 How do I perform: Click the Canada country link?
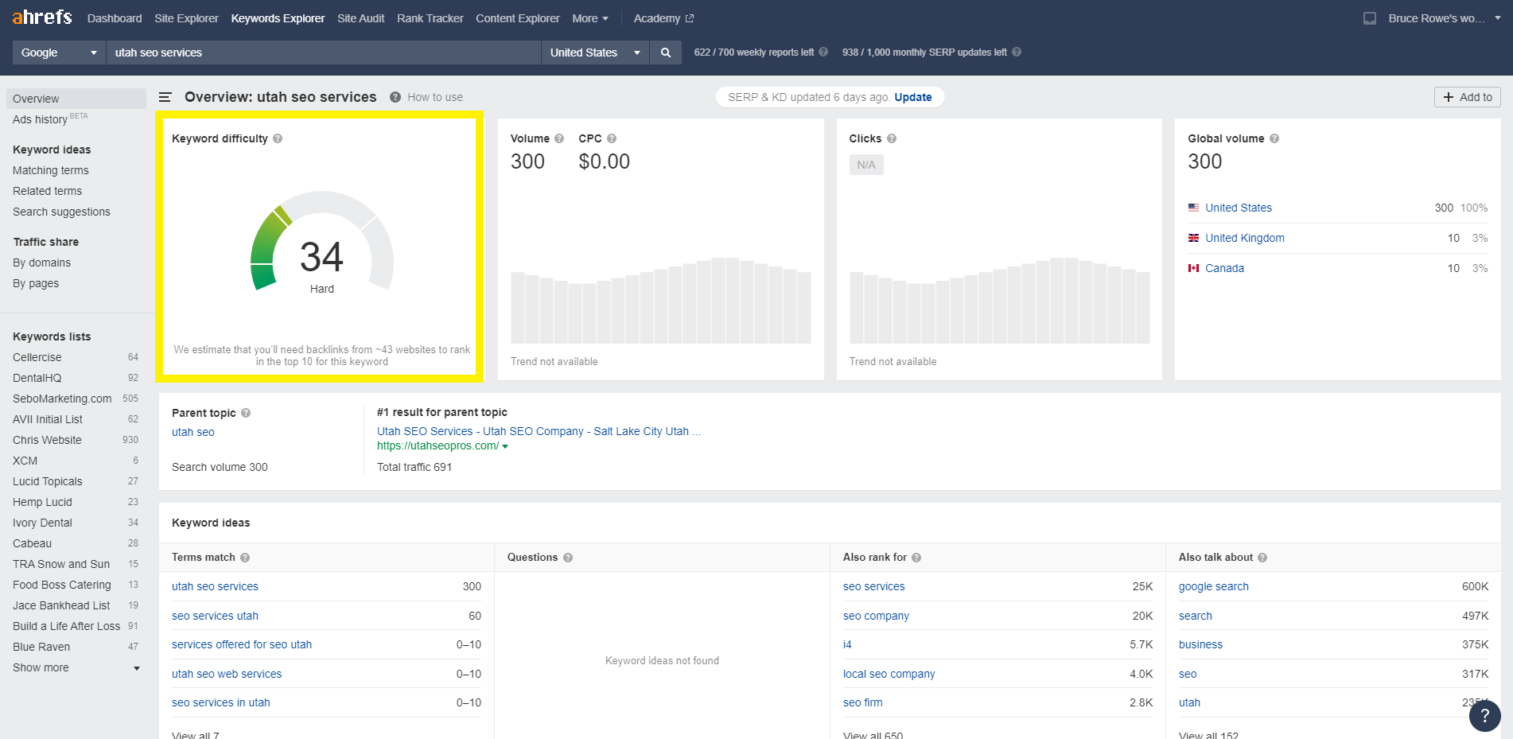tap(1224, 268)
